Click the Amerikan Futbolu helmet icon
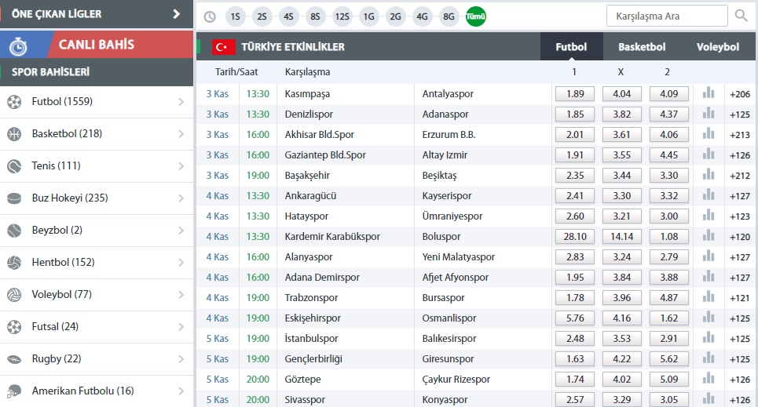758x407 pixels. [14, 391]
